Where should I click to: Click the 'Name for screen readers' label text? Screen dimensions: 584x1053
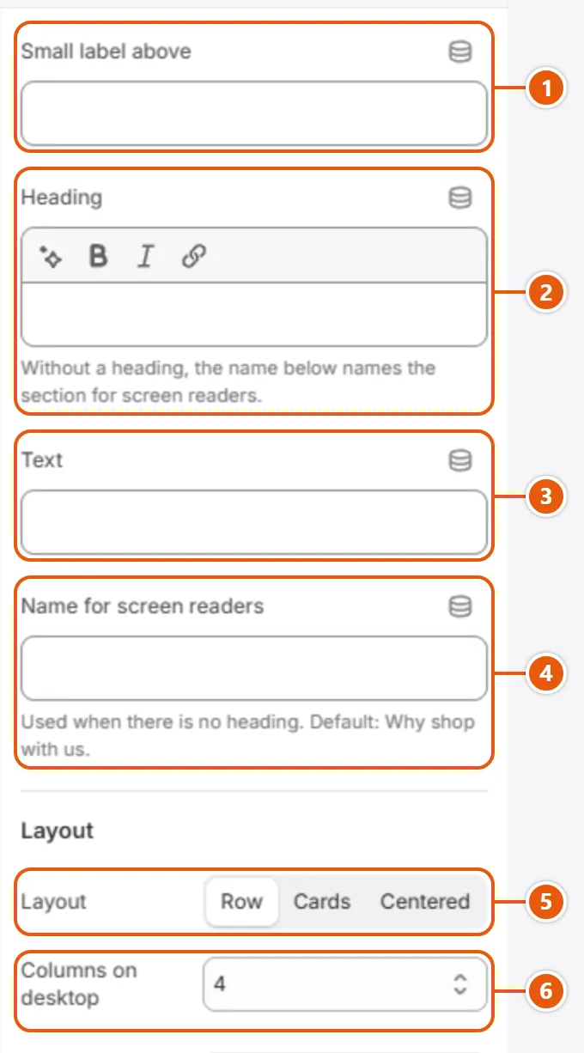[143, 606]
